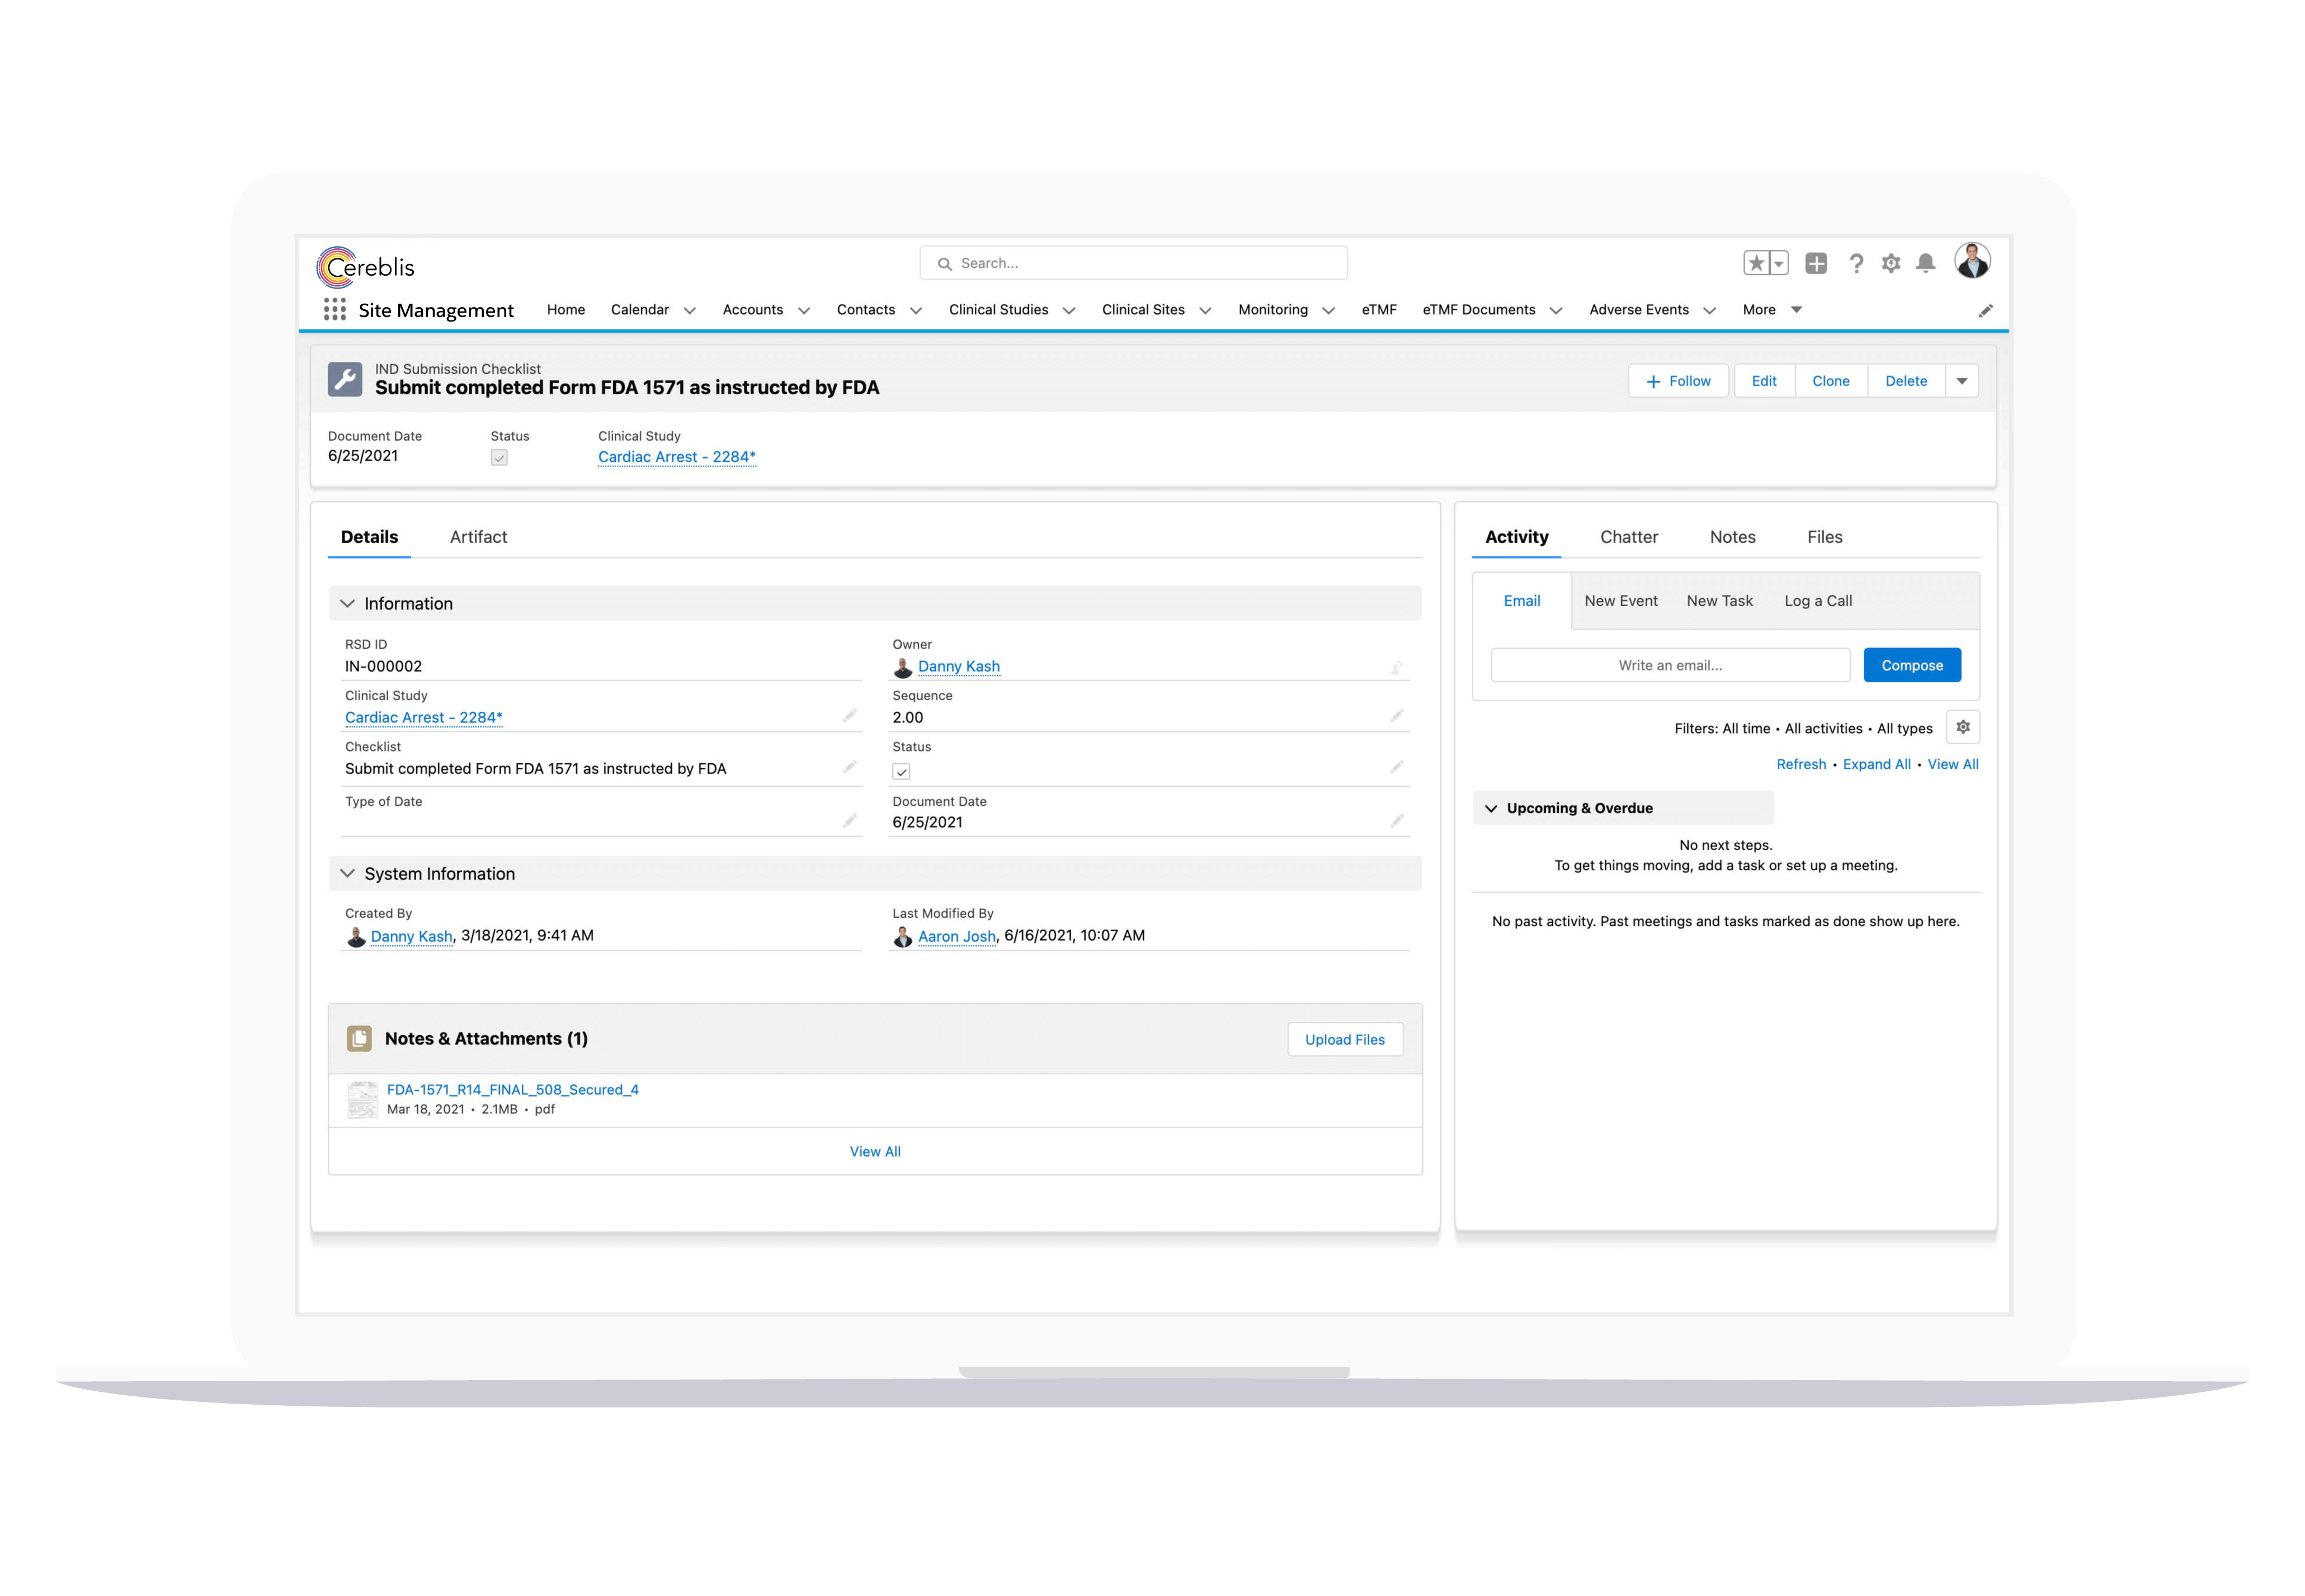Switch to the Notes tab
This screenshot has height=1596, width=2305.
point(1733,537)
